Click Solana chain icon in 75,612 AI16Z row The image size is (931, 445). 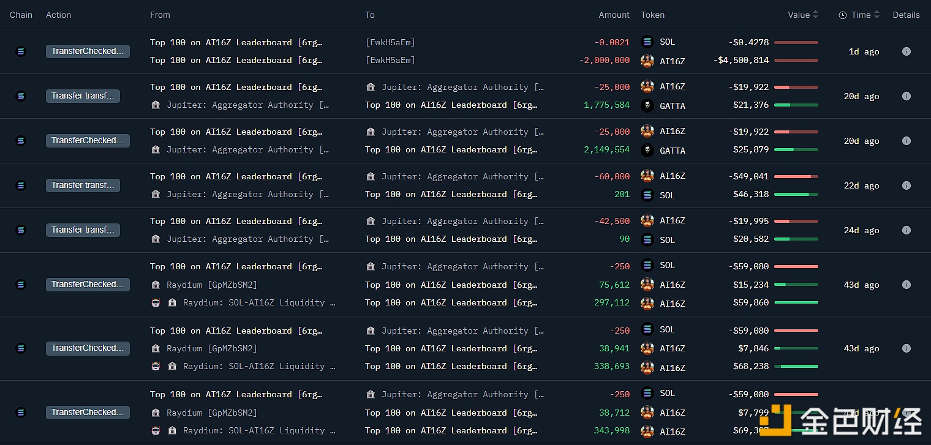click(x=21, y=285)
